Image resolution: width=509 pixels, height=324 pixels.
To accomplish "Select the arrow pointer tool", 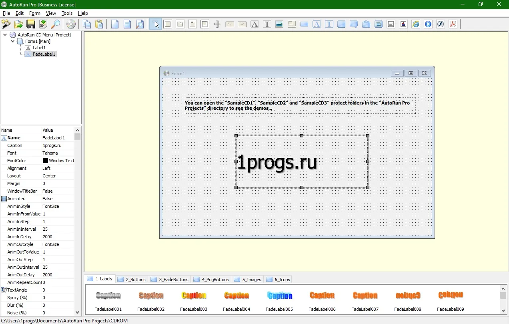I will [155, 24].
